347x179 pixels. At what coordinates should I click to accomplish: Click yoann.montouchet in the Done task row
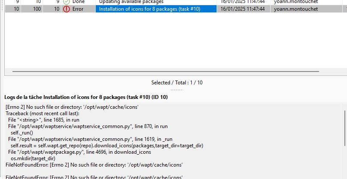(296, 2)
